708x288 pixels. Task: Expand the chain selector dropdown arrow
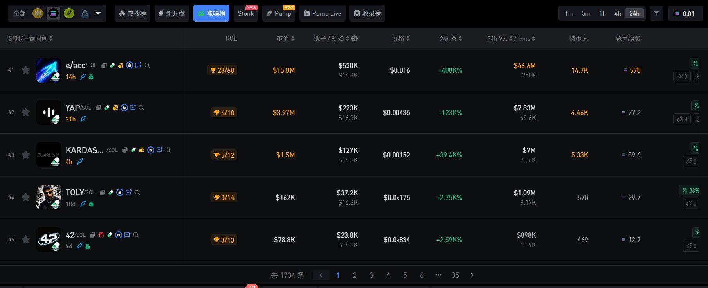point(99,13)
